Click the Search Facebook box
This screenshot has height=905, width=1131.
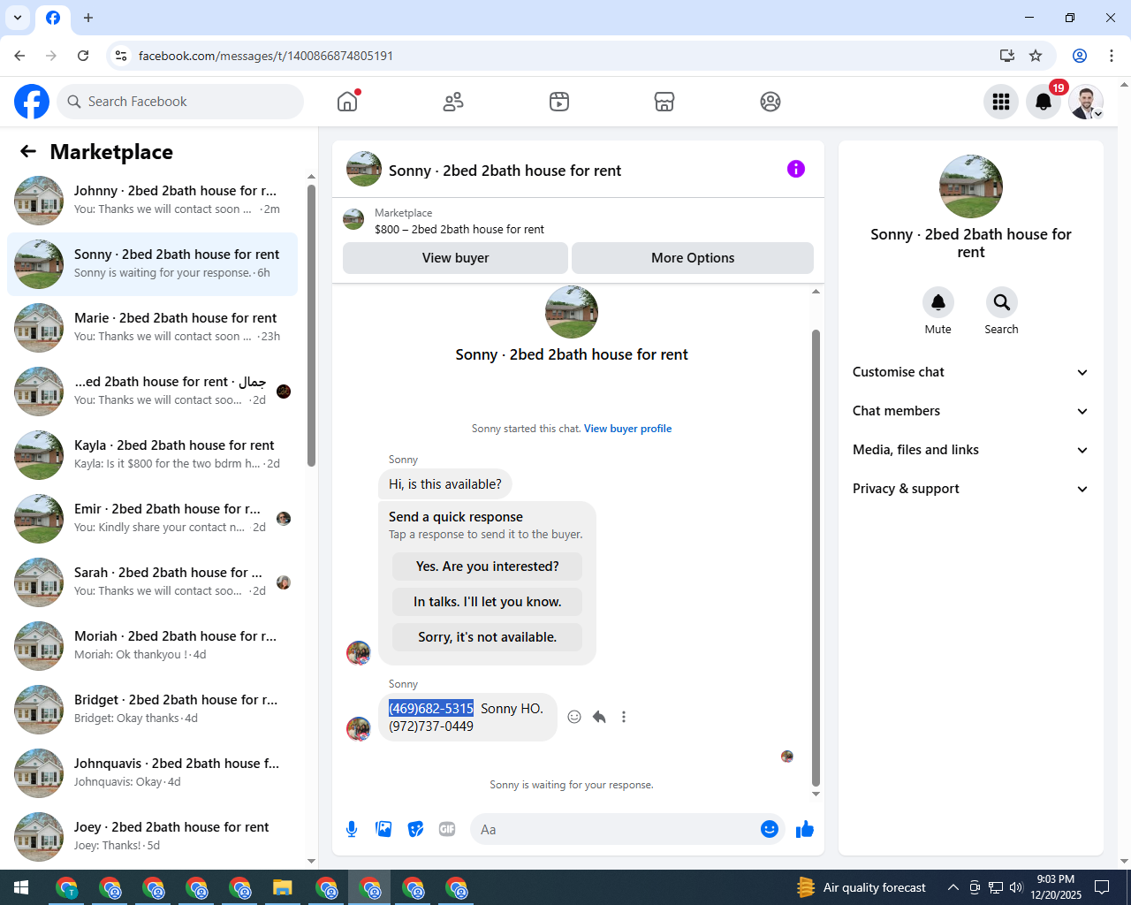click(x=180, y=102)
